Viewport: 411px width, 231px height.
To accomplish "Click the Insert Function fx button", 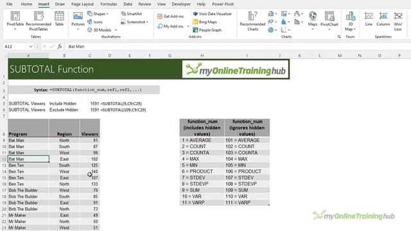I will [x=60, y=46].
